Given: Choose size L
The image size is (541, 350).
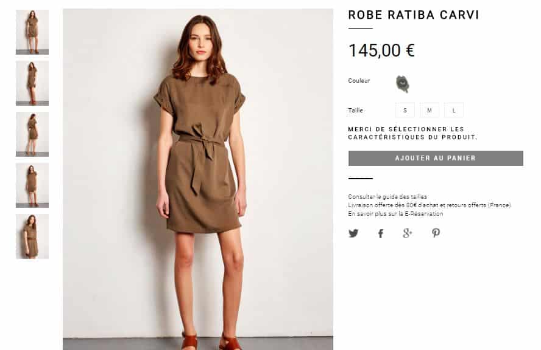Looking at the screenshot, I should click(x=454, y=110).
